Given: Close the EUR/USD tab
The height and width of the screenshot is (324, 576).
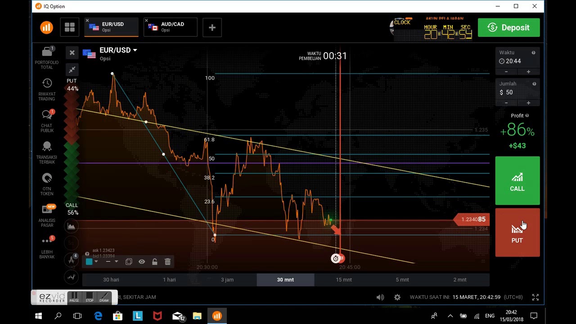Looking at the screenshot, I should click(x=87, y=21).
